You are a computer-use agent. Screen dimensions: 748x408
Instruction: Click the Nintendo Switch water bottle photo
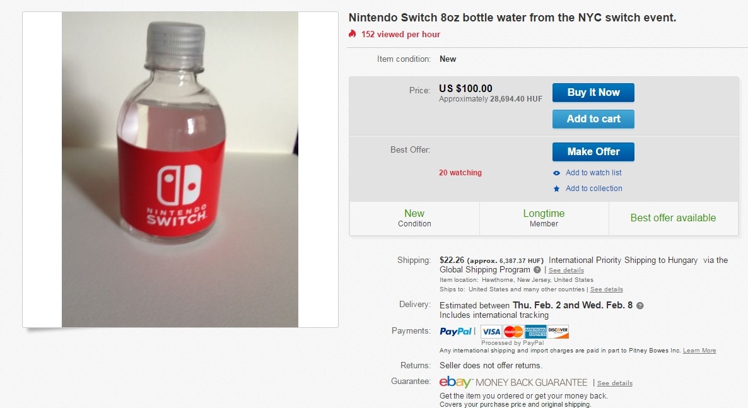(180, 169)
